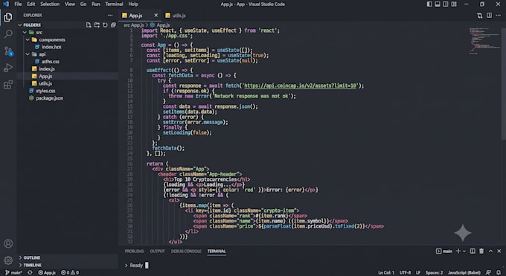Collapse the components folder

pos(28,39)
